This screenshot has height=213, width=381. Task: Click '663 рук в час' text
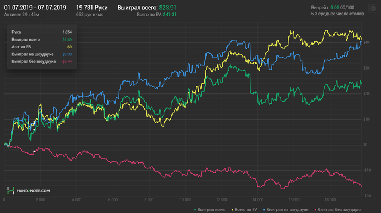[90, 15]
